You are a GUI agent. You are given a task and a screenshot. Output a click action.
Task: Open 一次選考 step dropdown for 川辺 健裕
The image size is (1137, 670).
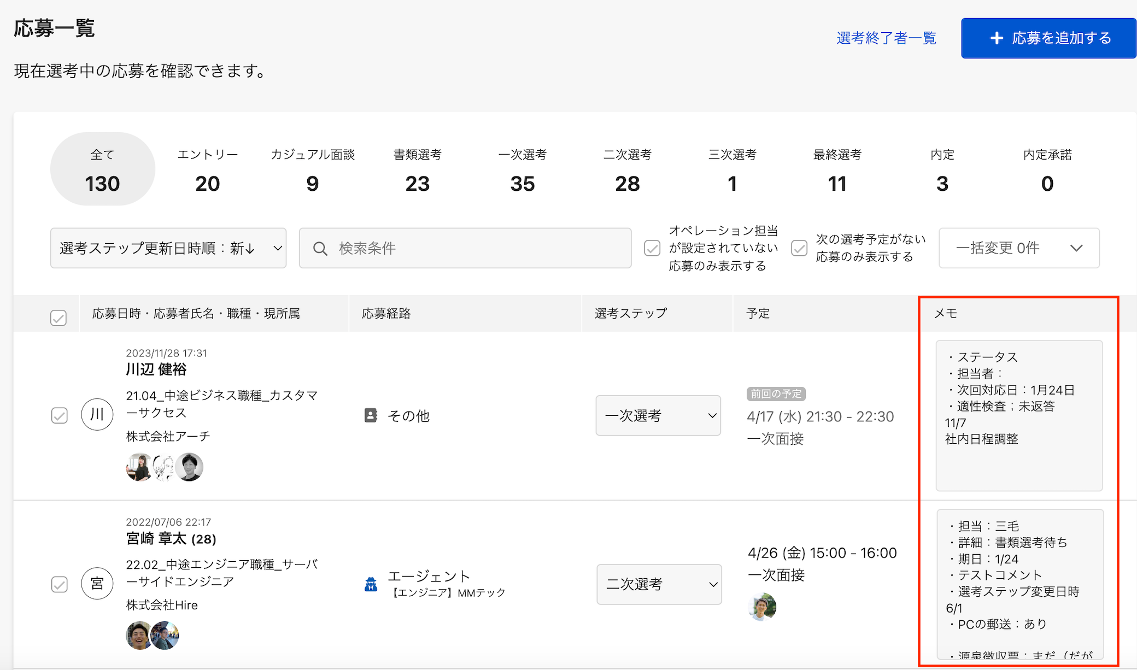658,415
